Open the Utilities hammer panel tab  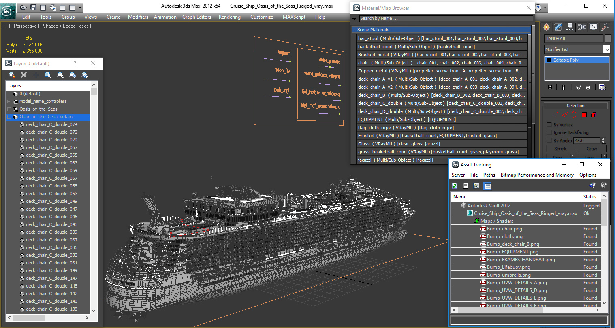[x=605, y=27]
